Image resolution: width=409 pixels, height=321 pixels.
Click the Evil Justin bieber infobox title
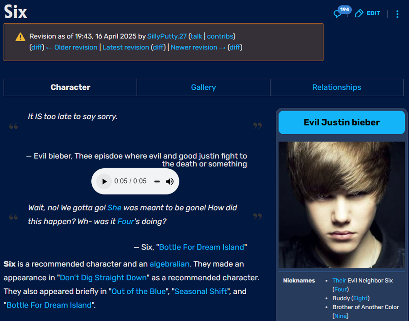point(341,122)
